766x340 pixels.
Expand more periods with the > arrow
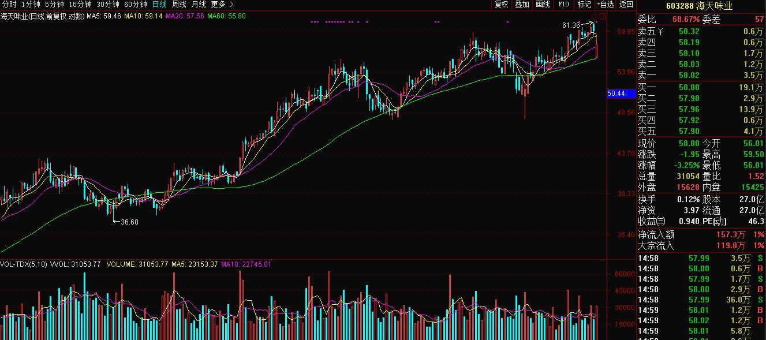click(x=232, y=4)
